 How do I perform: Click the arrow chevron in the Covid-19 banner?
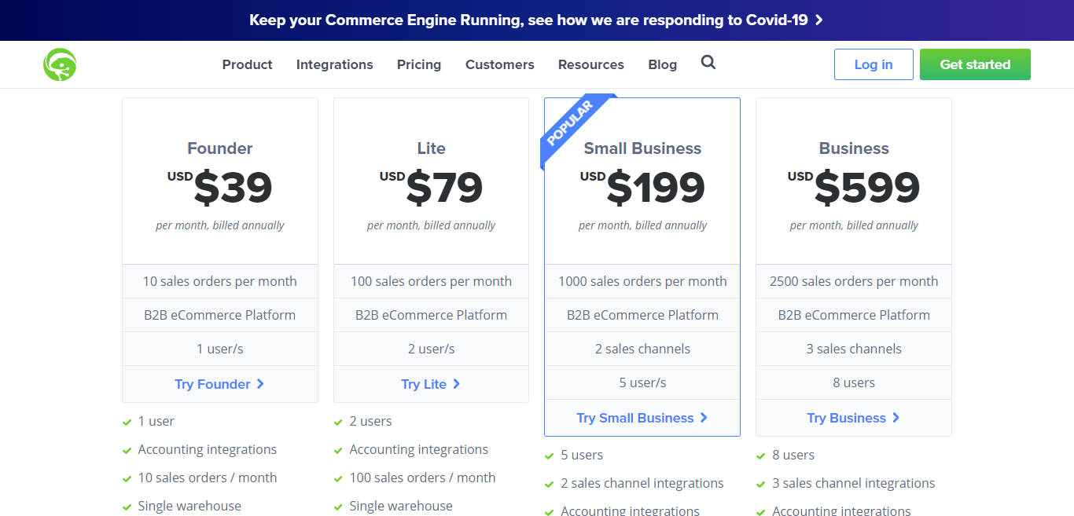(x=818, y=20)
